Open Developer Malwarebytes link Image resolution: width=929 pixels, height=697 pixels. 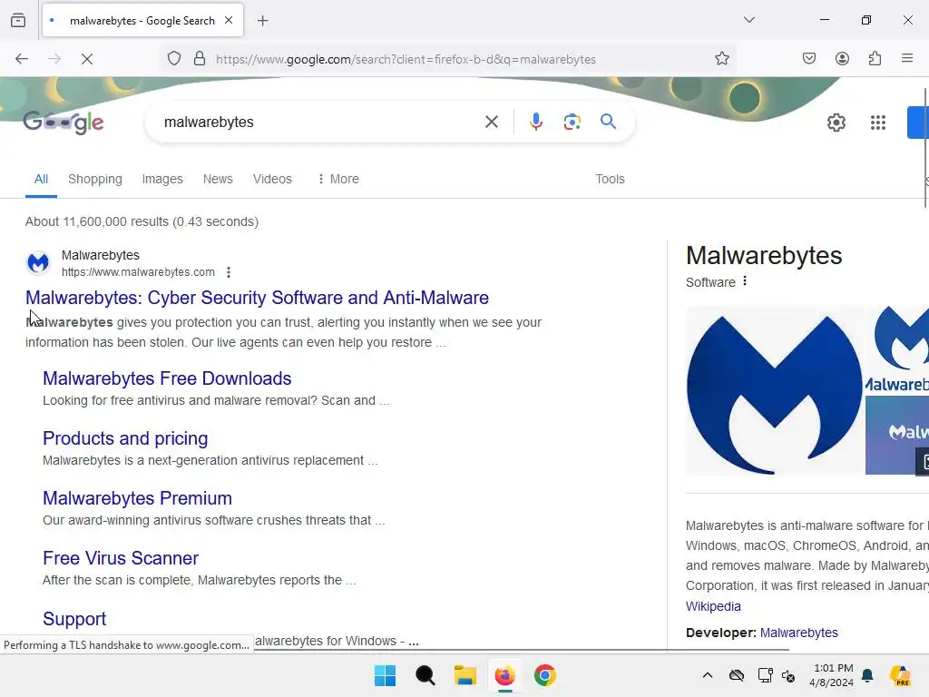pyautogui.click(x=798, y=633)
